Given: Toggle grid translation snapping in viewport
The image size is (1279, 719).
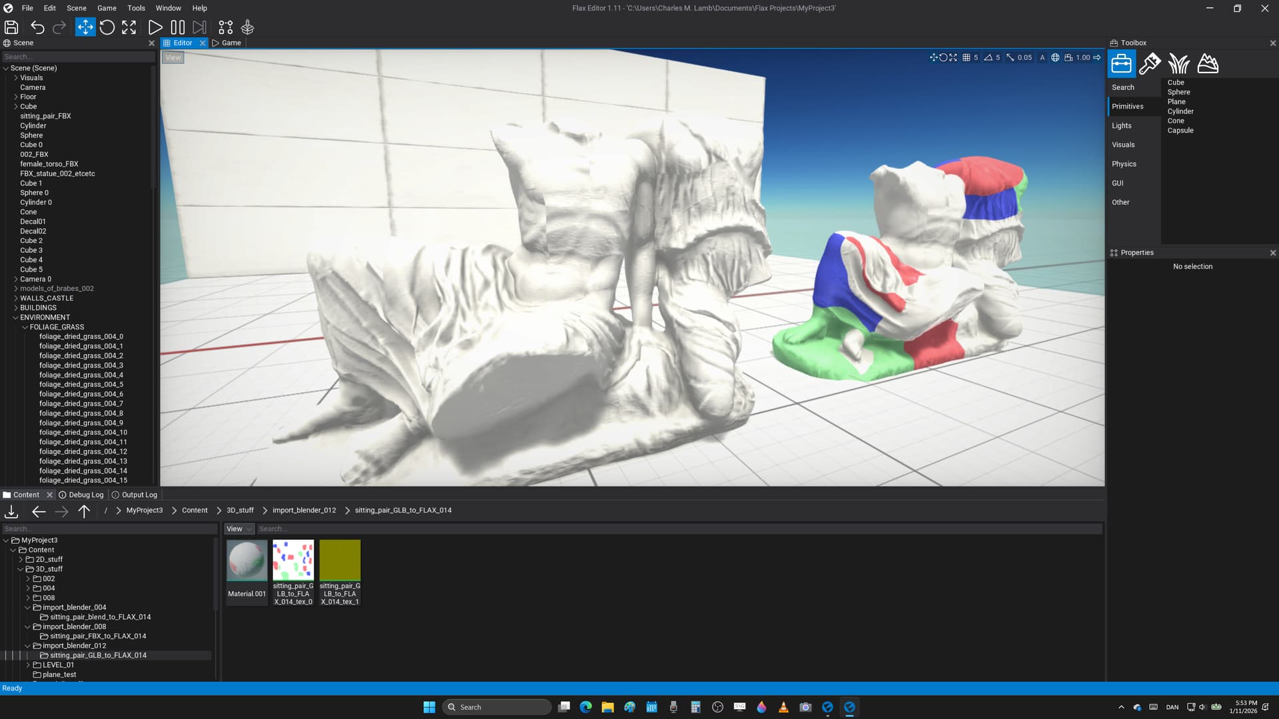Looking at the screenshot, I should tap(966, 58).
